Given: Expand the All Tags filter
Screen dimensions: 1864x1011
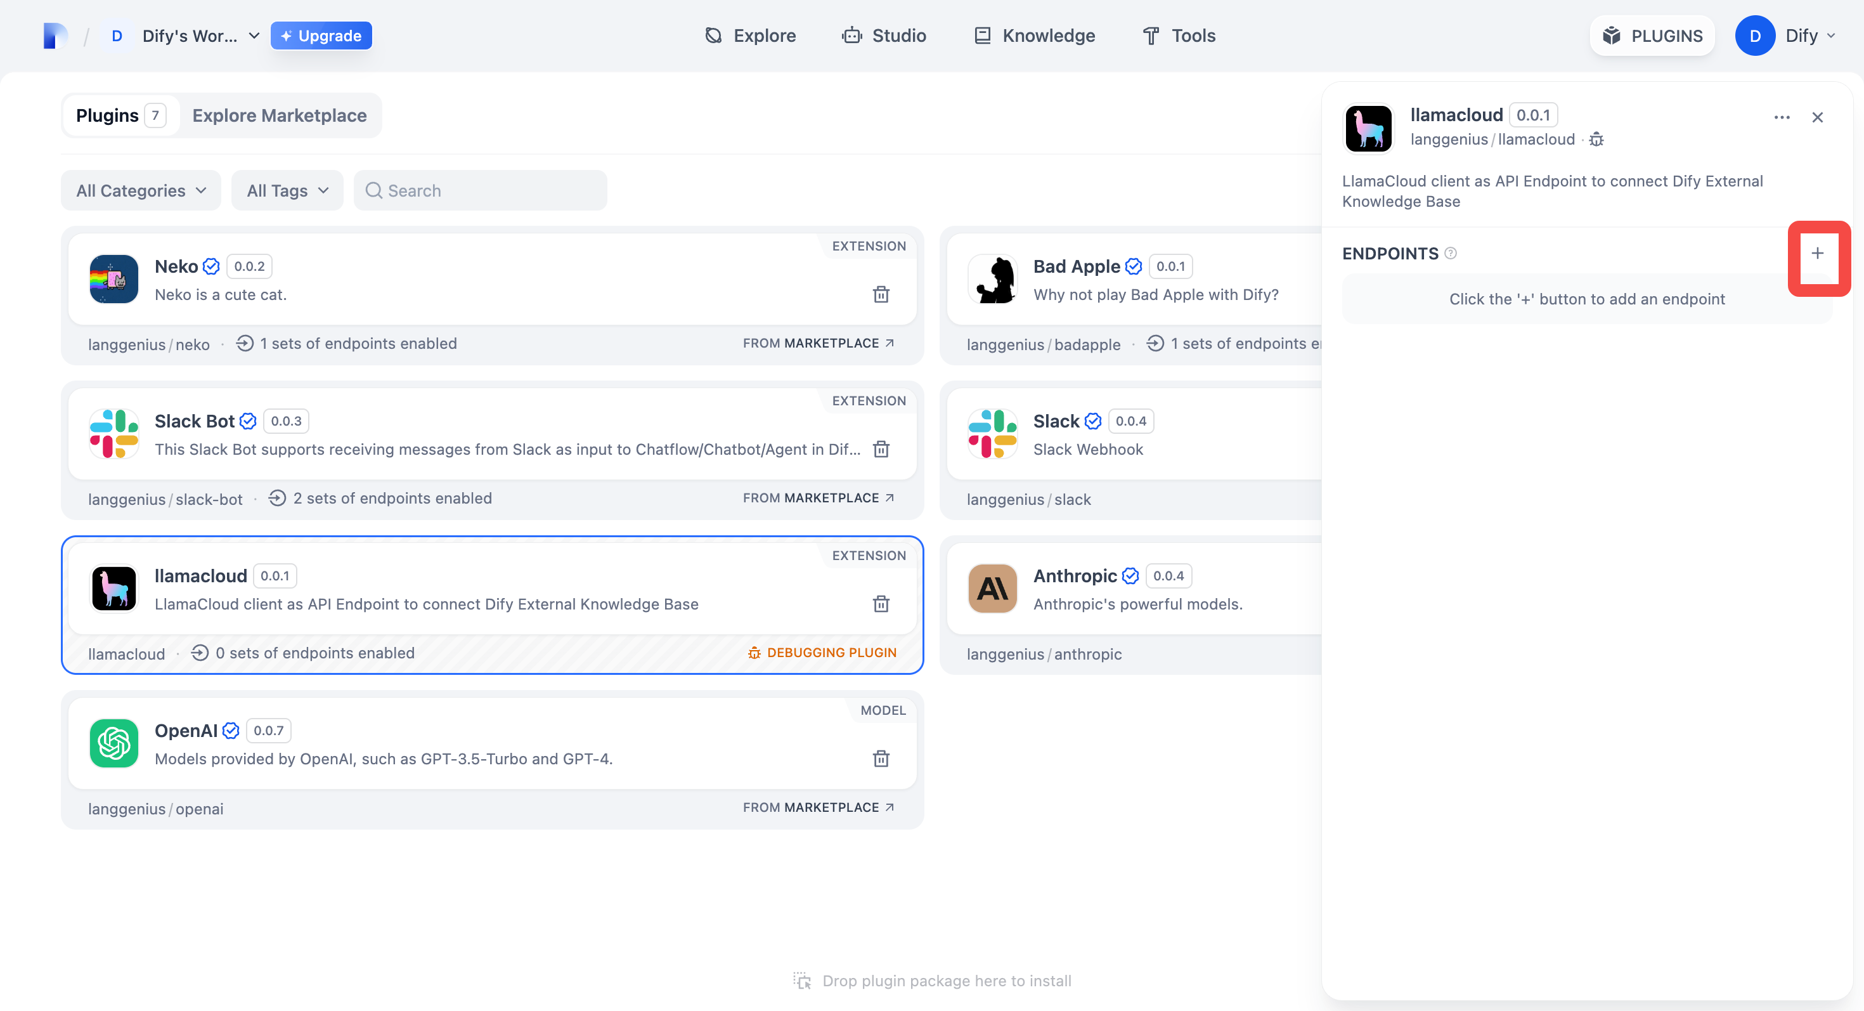Looking at the screenshot, I should click(287, 190).
